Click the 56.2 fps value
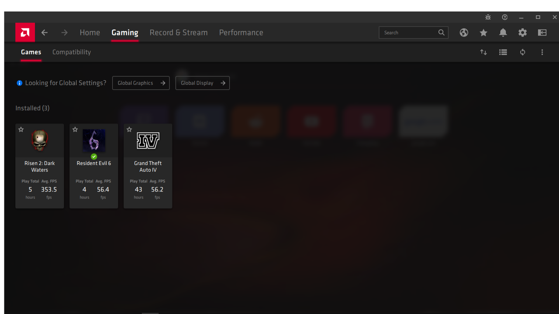The width and height of the screenshot is (559, 314). [x=157, y=190]
